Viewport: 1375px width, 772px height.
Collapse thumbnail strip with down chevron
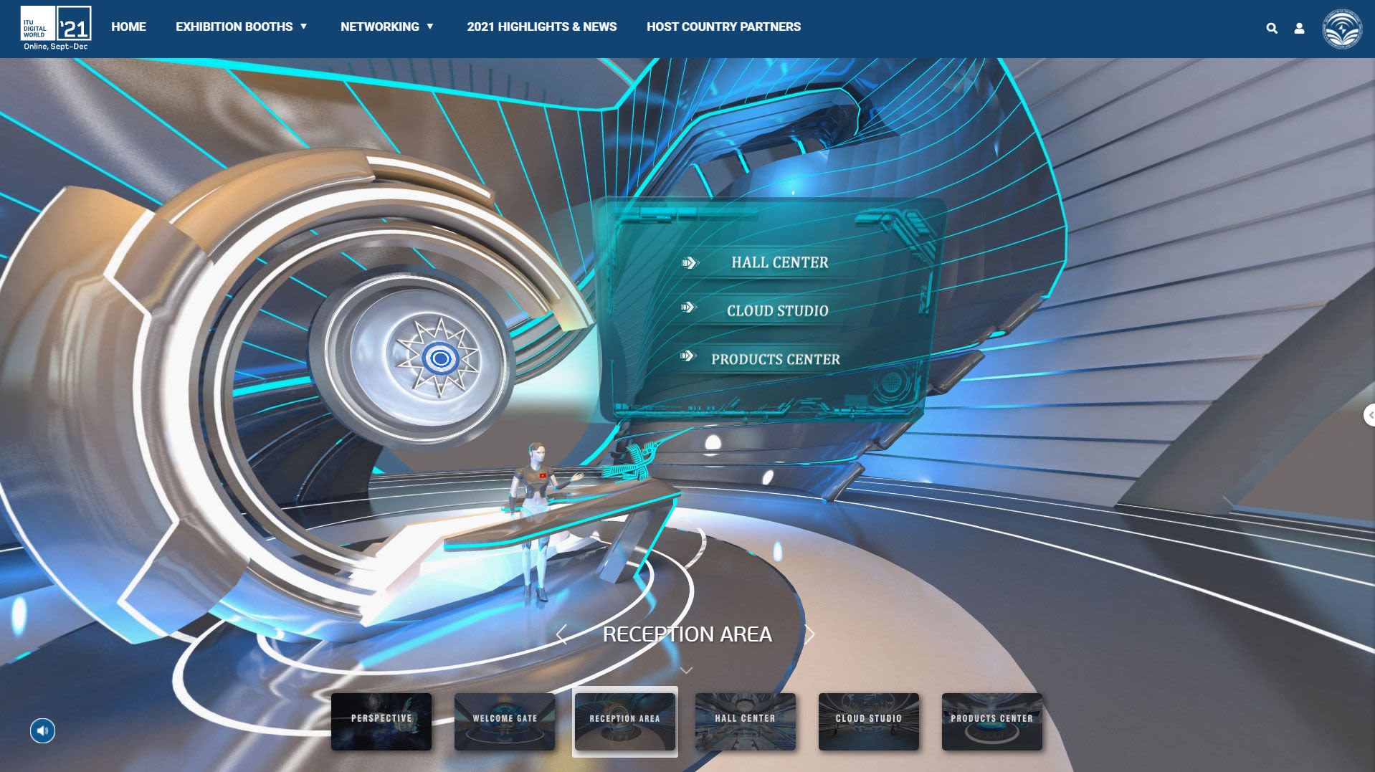(x=686, y=671)
